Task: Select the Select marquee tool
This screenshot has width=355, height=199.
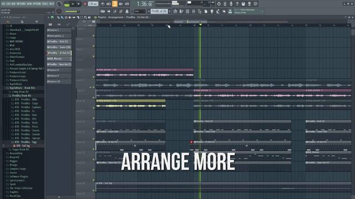Action: pyautogui.click(x=82, y=17)
